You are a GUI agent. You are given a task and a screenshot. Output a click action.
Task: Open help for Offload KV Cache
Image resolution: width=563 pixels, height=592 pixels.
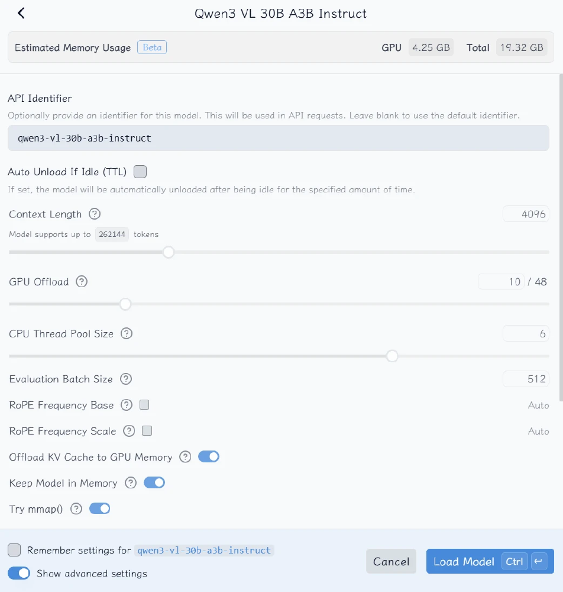tap(186, 457)
